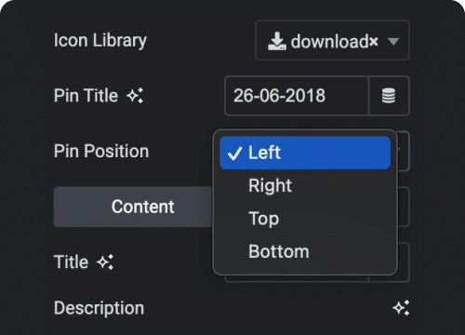Click the download text in Icon Library selector
The width and height of the screenshot is (465, 335).
[330, 41]
